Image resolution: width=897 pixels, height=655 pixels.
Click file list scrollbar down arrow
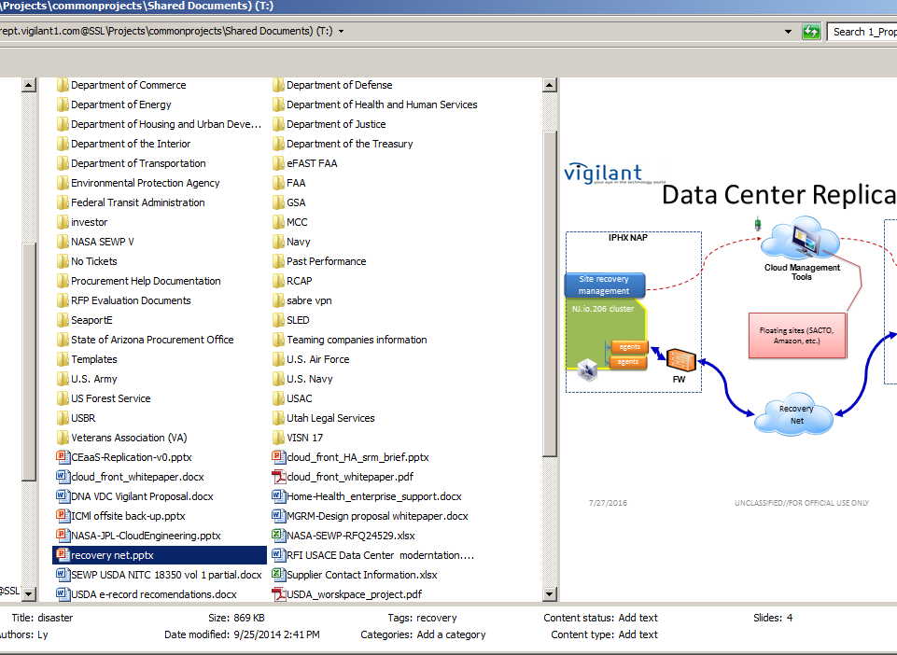pyautogui.click(x=549, y=593)
